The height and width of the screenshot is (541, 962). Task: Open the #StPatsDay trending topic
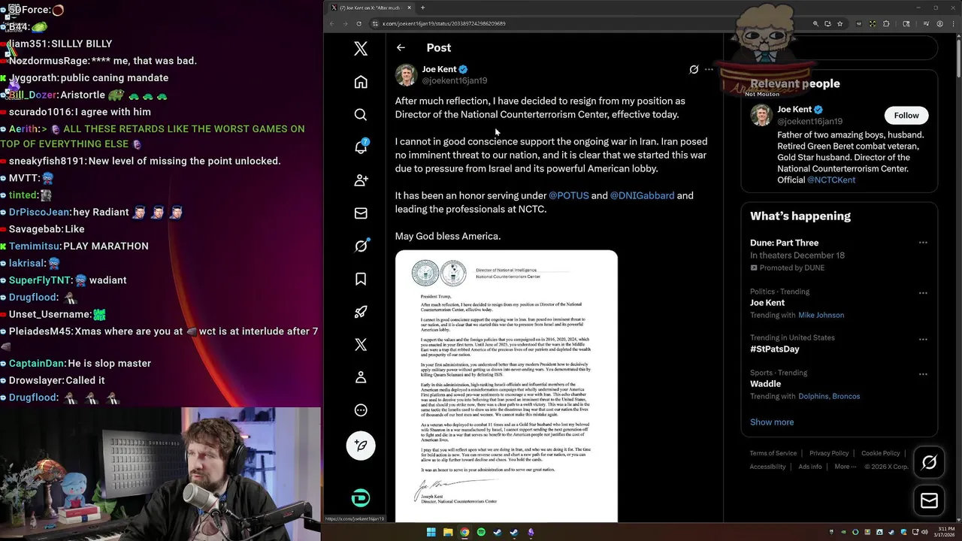775,349
